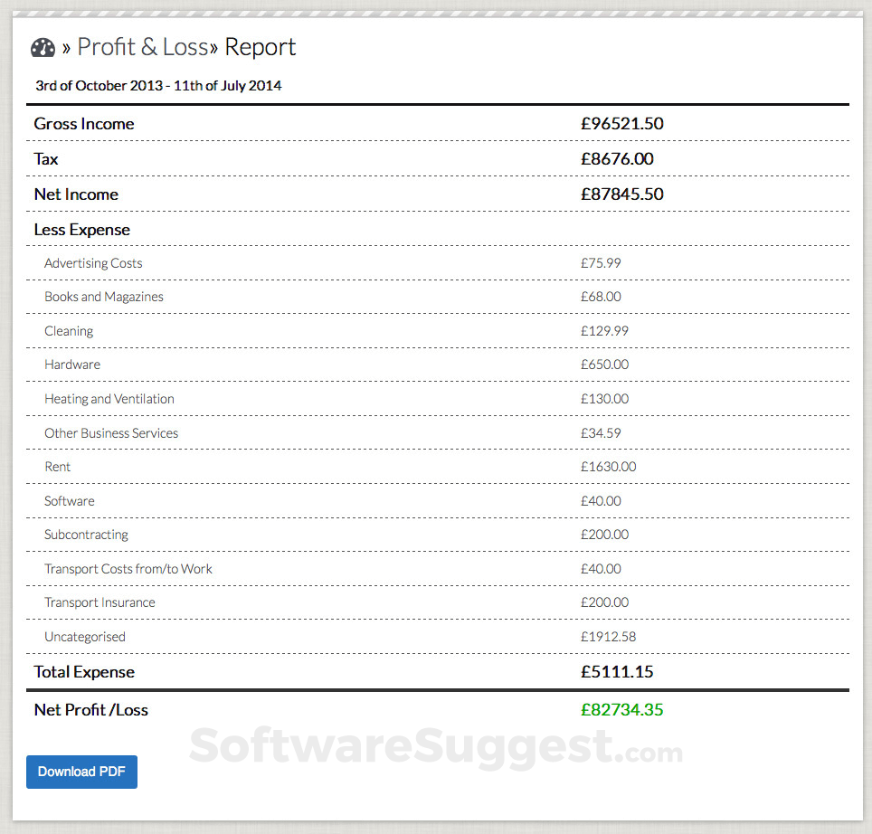Open the Profit & Loss breadcrumb link
This screenshot has width=872, height=834.
143,47
